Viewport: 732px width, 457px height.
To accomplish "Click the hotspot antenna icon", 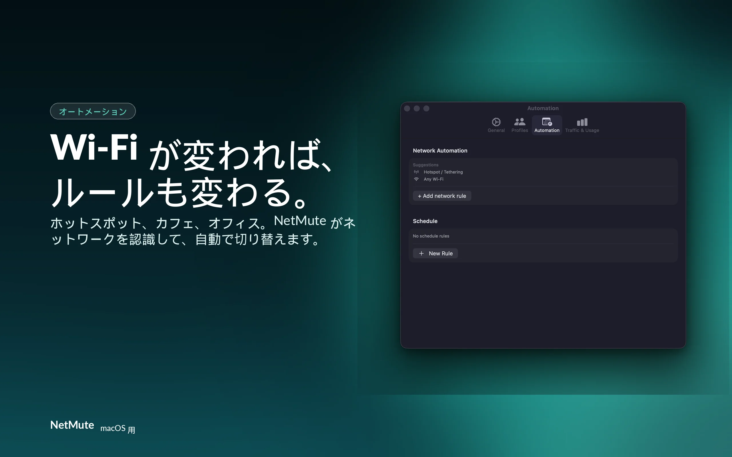I will [x=417, y=172].
